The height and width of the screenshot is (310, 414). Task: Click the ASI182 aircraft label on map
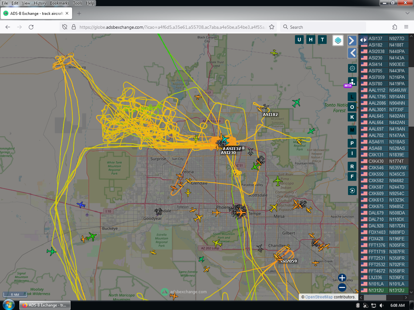[x=270, y=114]
